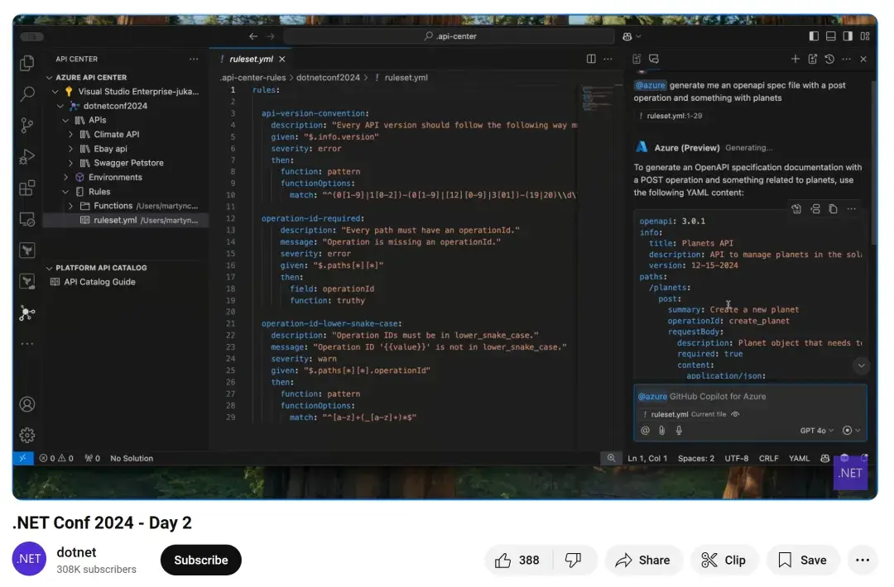The height and width of the screenshot is (587, 894).
Task: Show chat history
Action: click(x=829, y=59)
